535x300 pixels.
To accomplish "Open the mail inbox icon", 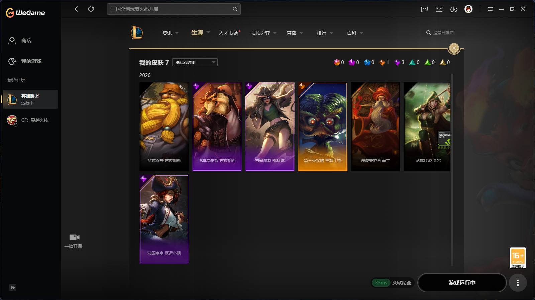I will point(439,9).
